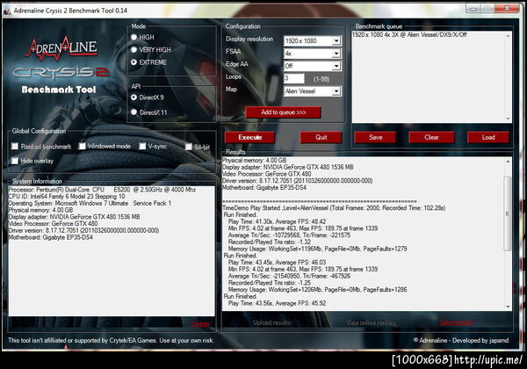527x369 pixels.
Task: Click the WorkingSet=1206Mb memory usage line
Action: tap(318, 289)
